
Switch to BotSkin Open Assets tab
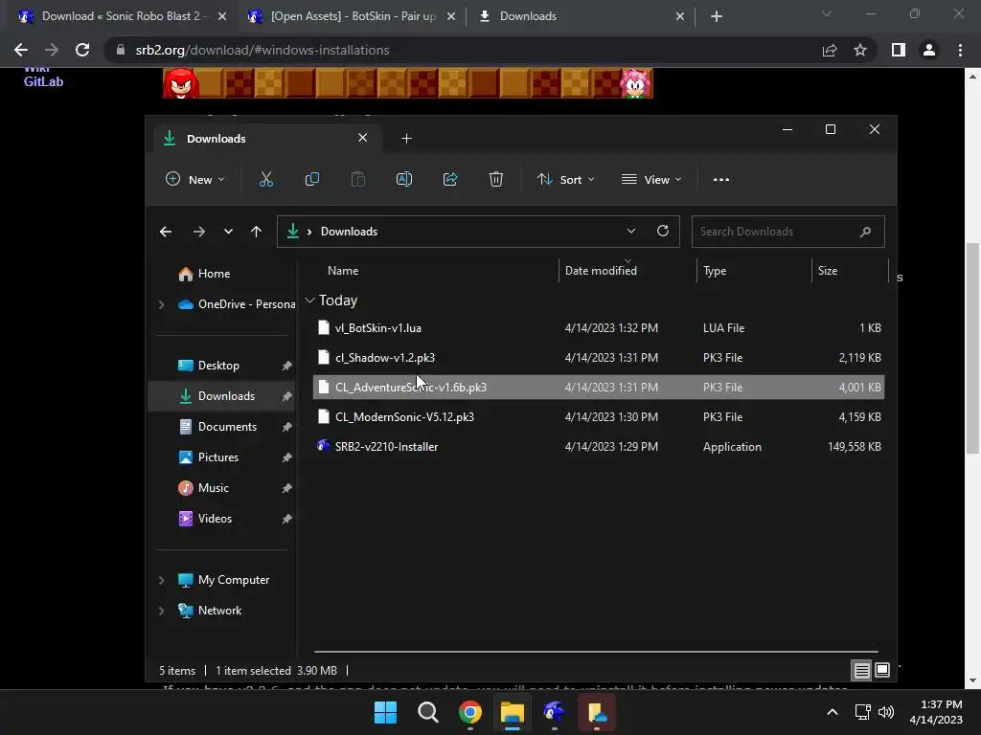[x=353, y=16]
